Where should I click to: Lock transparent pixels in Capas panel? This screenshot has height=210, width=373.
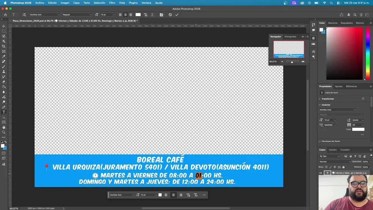(x=326, y=167)
